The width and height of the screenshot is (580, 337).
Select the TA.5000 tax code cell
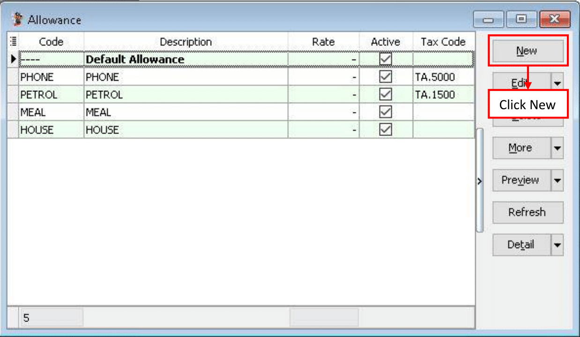pyautogui.click(x=443, y=77)
